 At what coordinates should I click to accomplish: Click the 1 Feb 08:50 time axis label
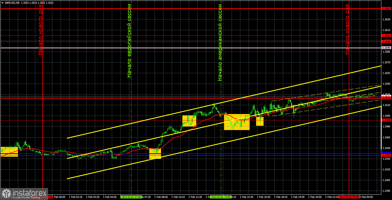pos(161,197)
